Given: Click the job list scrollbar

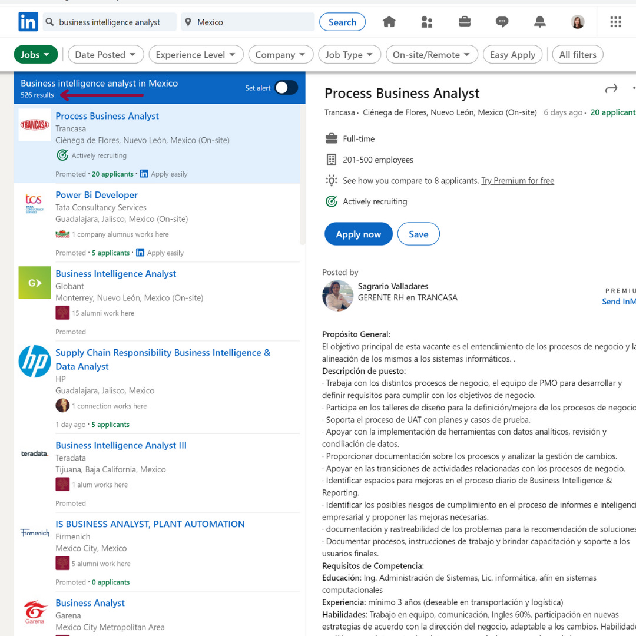Looking at the screenshot, I should click(302, 174).
